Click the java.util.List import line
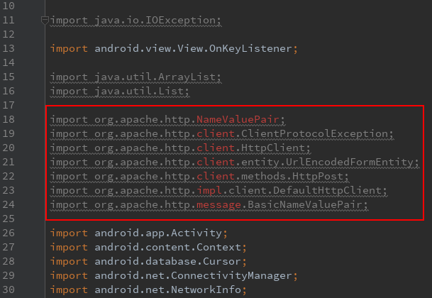This screenshot has width=432, height=298. [x=120, y=92]
